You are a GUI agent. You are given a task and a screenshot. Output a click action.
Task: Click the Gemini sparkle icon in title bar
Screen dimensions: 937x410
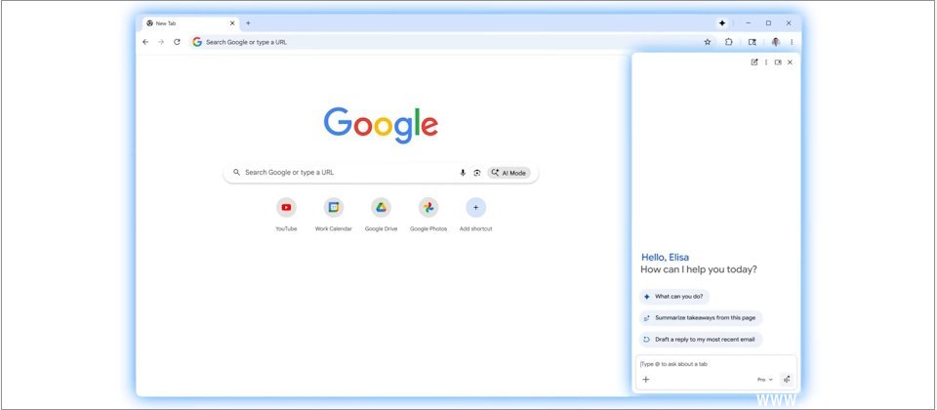(722, 22)
